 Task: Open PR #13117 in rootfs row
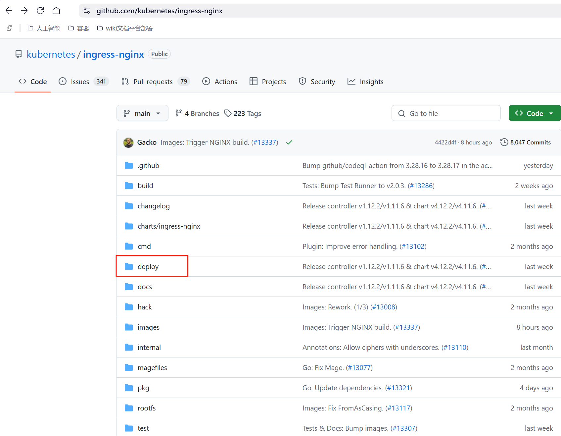tap(399, 408)
